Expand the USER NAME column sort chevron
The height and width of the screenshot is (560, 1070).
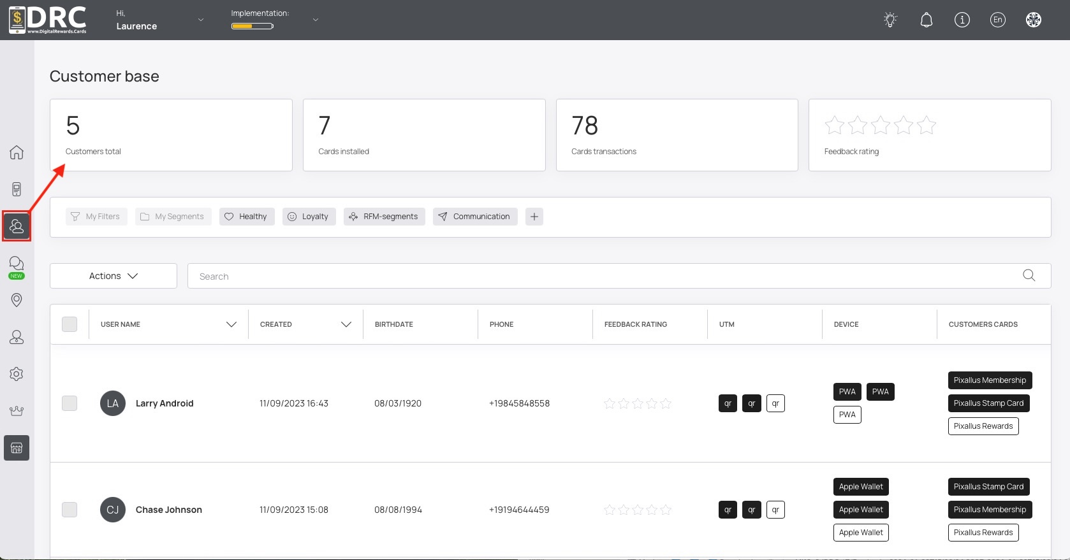231,324
